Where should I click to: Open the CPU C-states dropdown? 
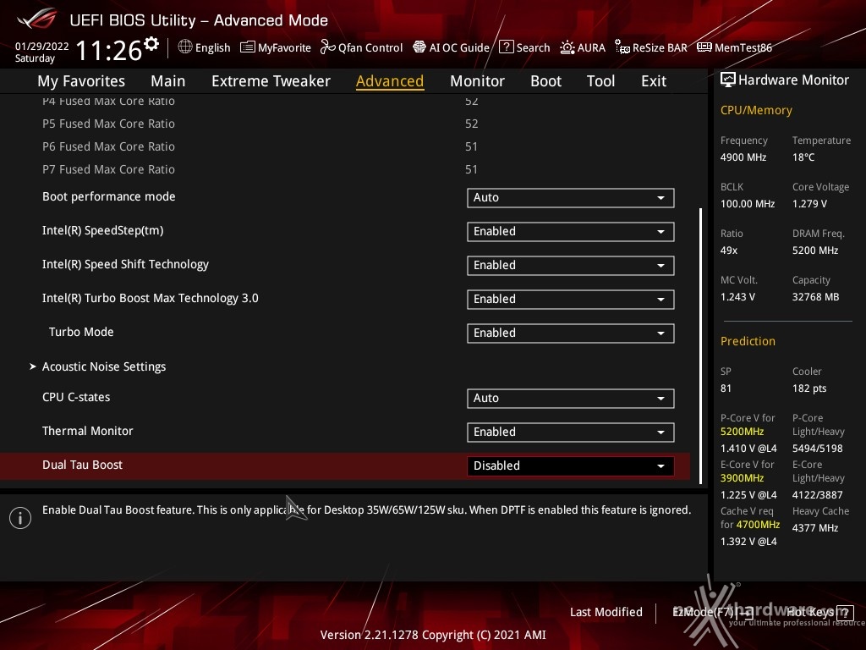click(x=571, y=399)
